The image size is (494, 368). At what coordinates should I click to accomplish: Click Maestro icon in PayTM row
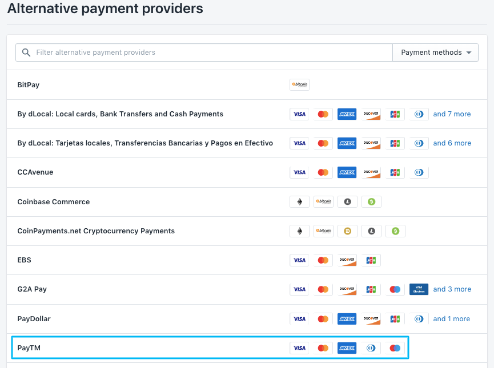click(395, 348)
